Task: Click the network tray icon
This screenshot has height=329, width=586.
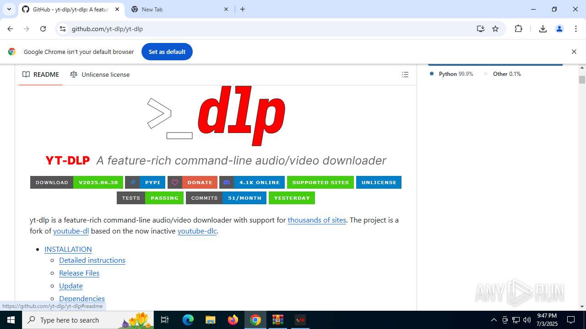Action: 516,320
